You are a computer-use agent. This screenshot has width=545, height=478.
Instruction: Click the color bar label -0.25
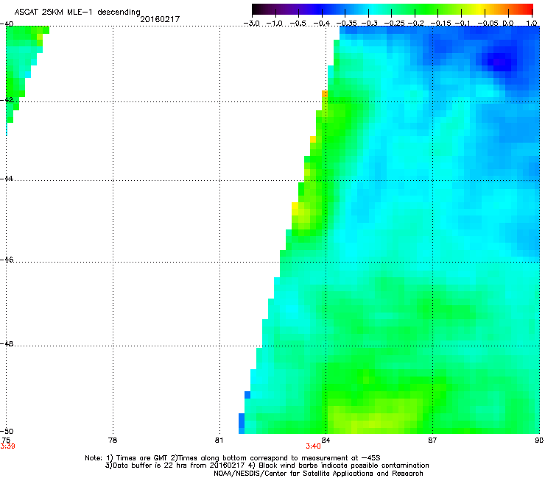(395, 24)
